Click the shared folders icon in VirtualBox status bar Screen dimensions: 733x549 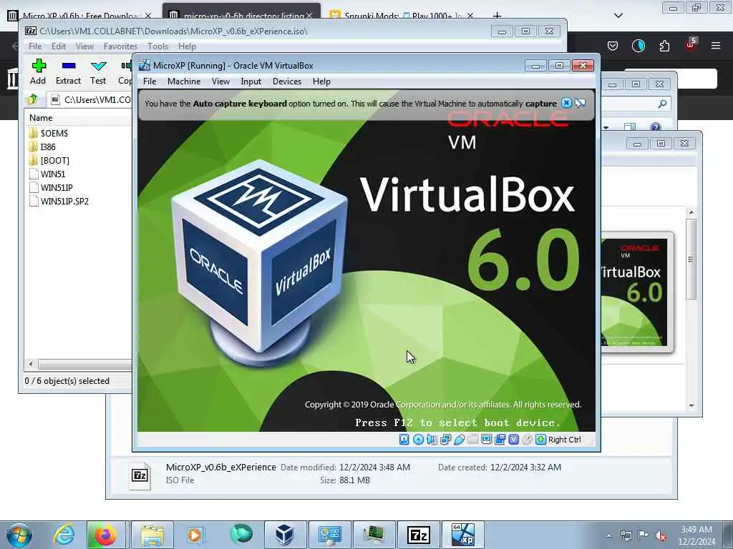[x=472, y=440]
